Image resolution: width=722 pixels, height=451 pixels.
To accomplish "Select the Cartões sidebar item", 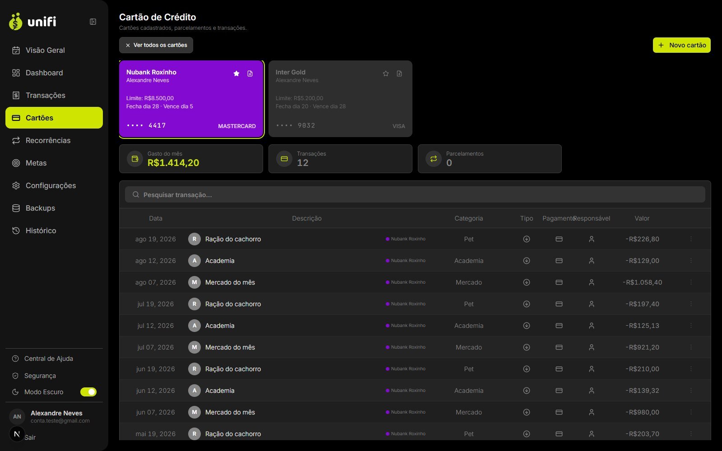I will coord(54,118).
